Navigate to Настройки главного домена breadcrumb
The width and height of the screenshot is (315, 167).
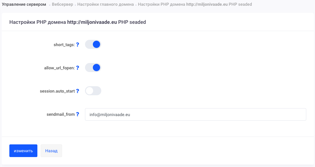click(x=106, y=5)
